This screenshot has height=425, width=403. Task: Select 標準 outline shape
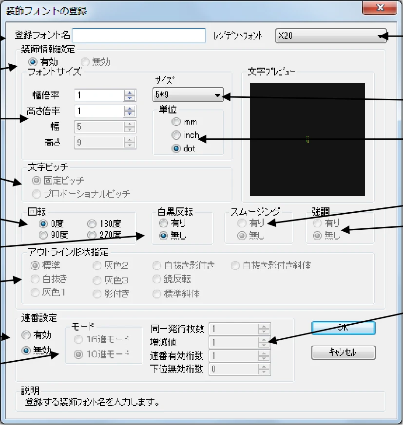tap(35, 265)
